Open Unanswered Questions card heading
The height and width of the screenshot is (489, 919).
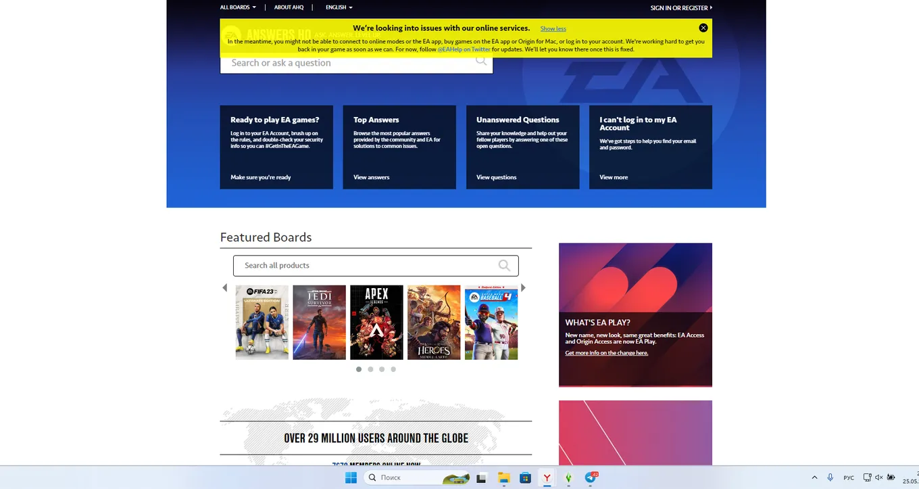pos(518,120)
